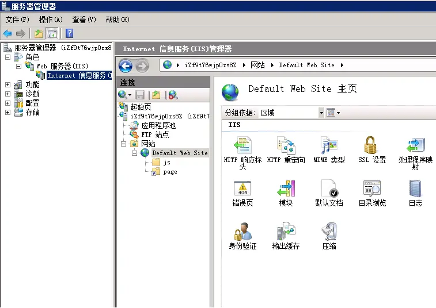
Task: Open 默认文档 feature icon
Action: [x=329, y=188]
